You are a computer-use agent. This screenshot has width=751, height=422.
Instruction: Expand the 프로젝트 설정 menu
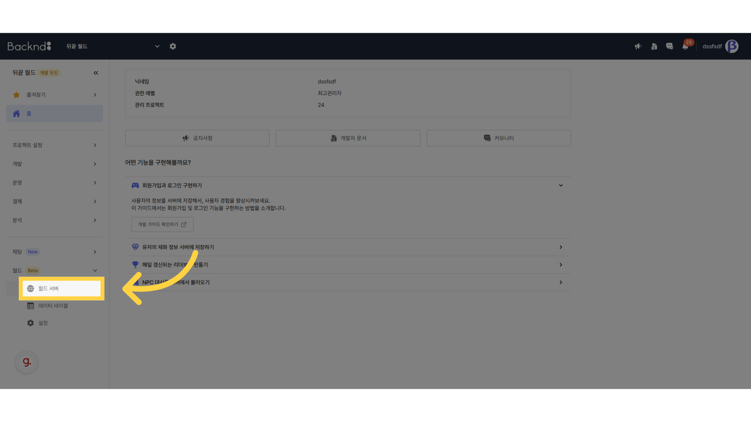54,145
